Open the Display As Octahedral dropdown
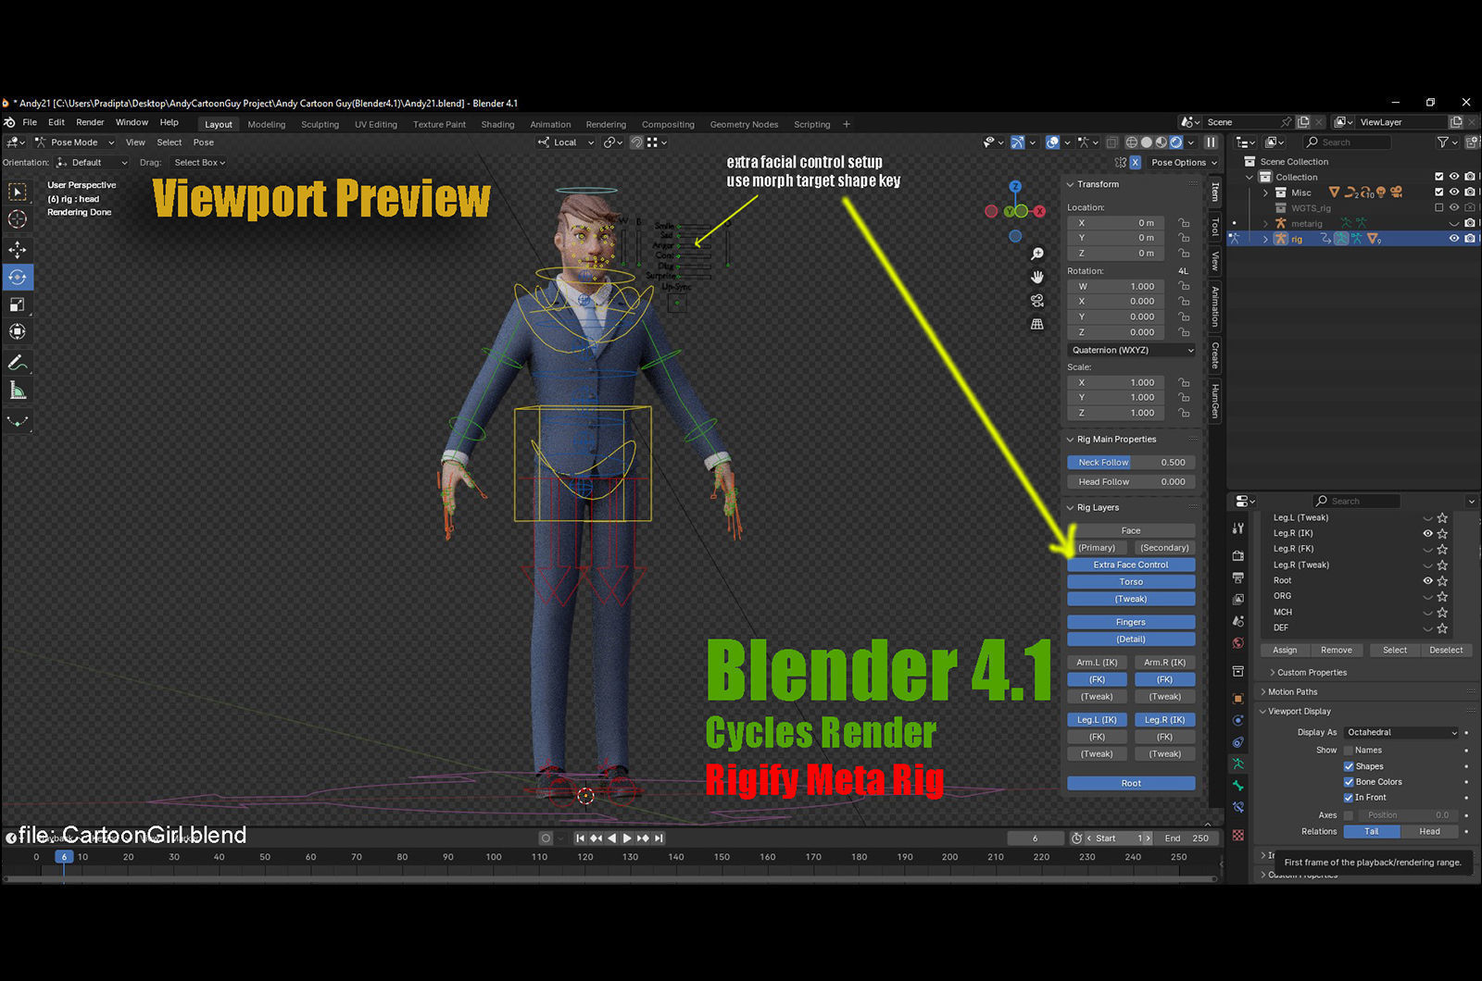The height and width of the screenshot is (981, 1482). (1400, 733)
